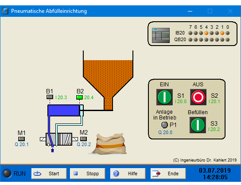Click the M1 valve coil indicator
241x185 pixels.
point(21,139)
